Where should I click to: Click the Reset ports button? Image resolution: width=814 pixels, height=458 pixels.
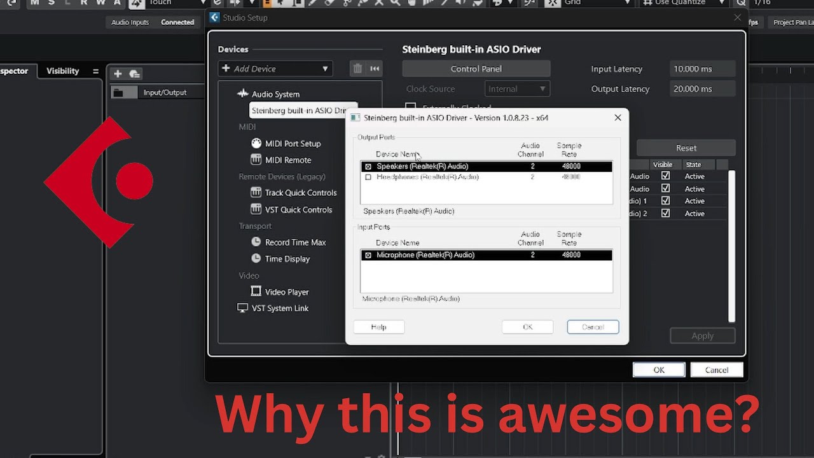pos(686,148)
